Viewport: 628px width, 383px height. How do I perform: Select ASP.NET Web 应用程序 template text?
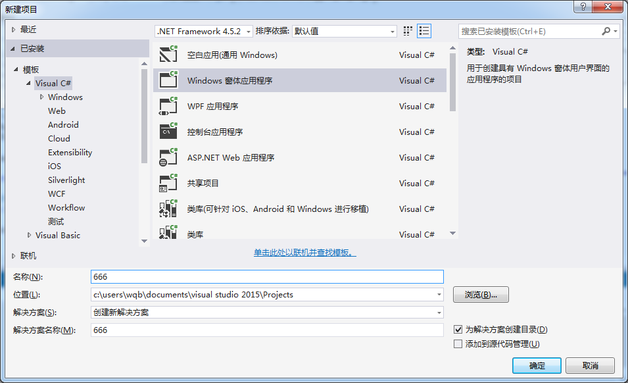click(231, 157)
